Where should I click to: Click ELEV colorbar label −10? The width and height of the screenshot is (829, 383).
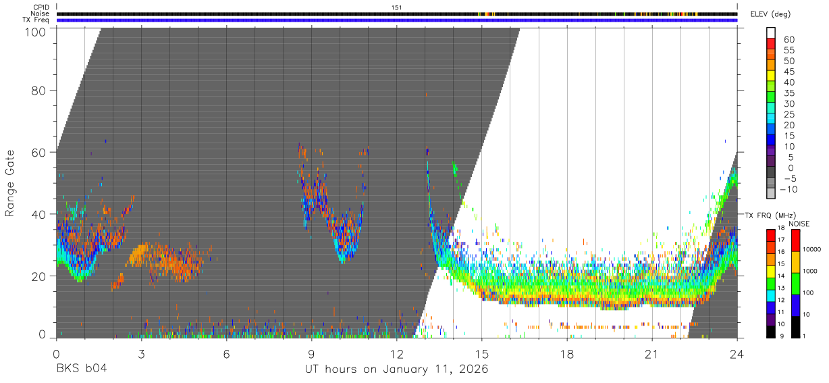[788, 189]
